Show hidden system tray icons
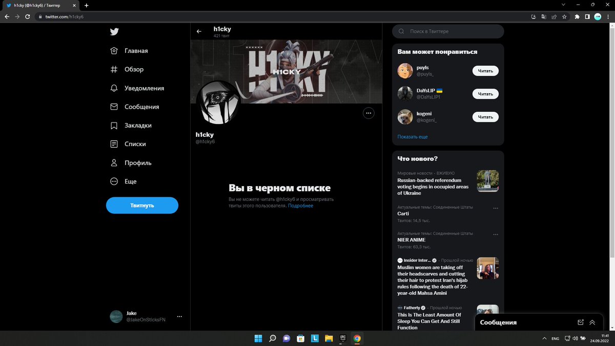This screenshot has height=346, width=615. pos(544,338)
